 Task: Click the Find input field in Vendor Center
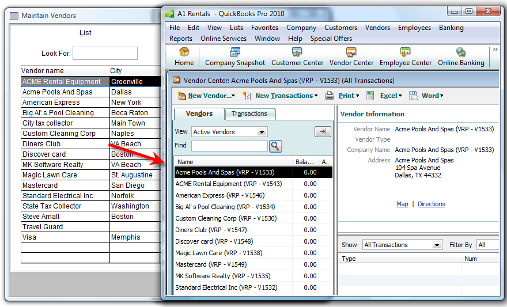pyautogui.click(x=229, y=146)
